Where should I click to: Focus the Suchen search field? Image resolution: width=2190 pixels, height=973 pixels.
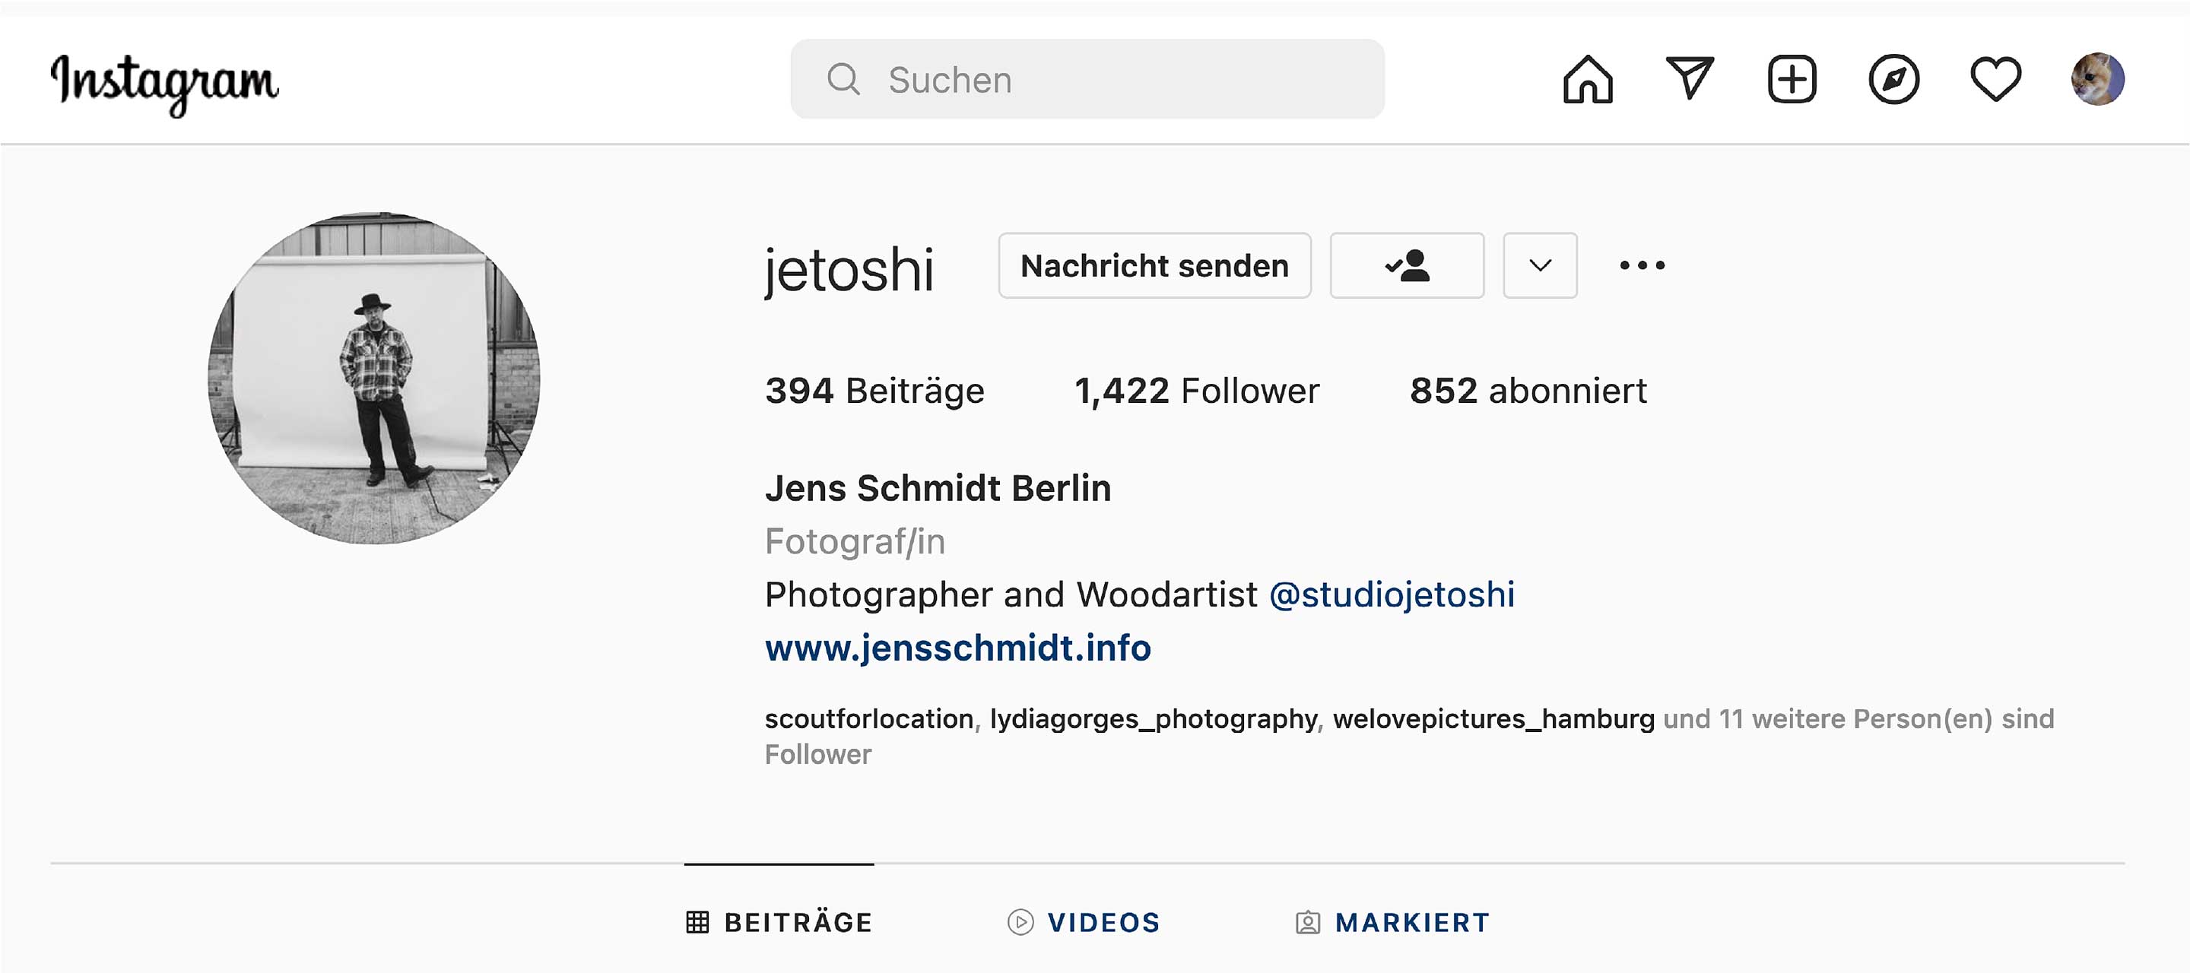point(1105,80)
